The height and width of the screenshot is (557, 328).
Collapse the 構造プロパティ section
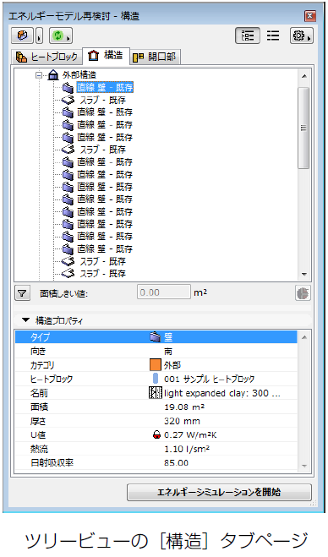[25, 320]
